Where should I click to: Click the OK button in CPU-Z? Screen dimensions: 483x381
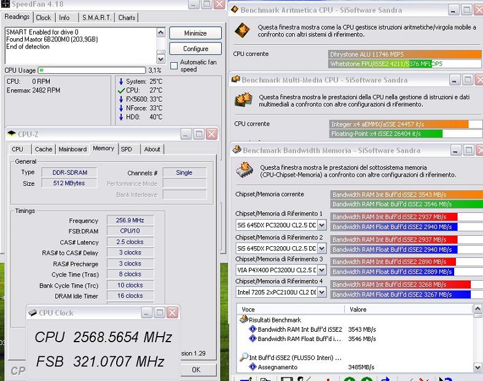pos(196,369)
